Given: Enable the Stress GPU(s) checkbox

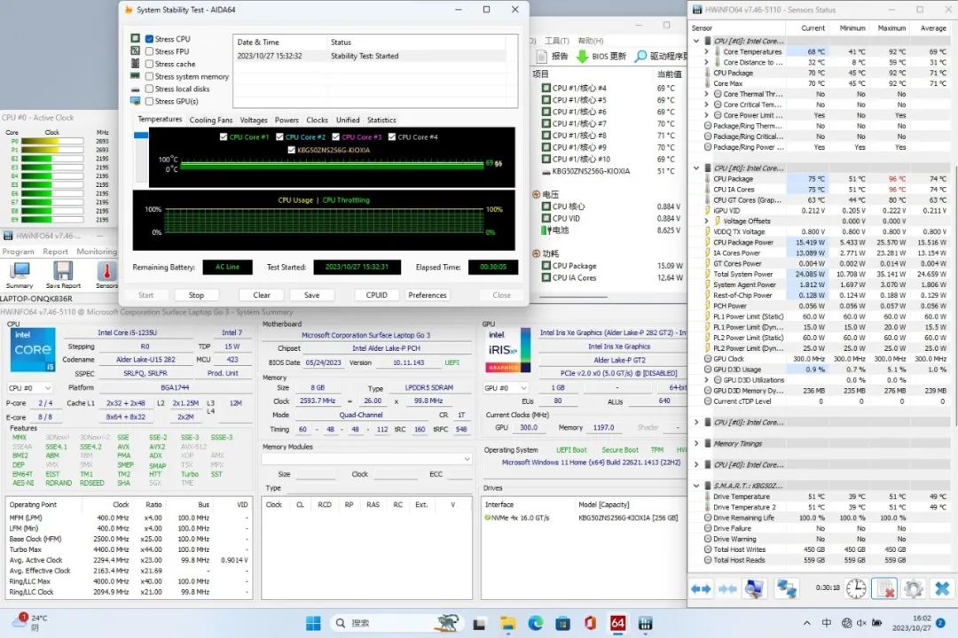Looking at the screenshot, I should (149, 101).
